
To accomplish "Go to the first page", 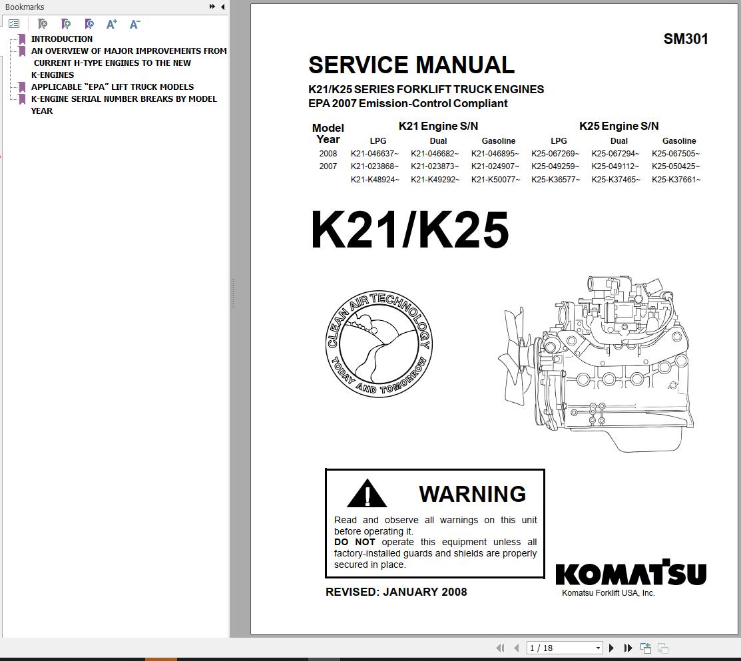I will [x=501, y=647].
